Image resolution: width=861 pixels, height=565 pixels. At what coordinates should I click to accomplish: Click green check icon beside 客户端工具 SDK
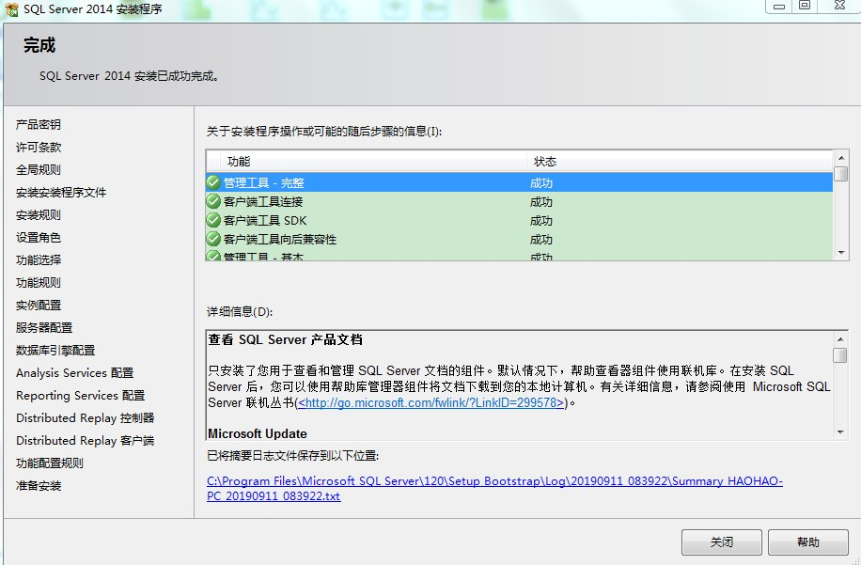tap(213, 220)
